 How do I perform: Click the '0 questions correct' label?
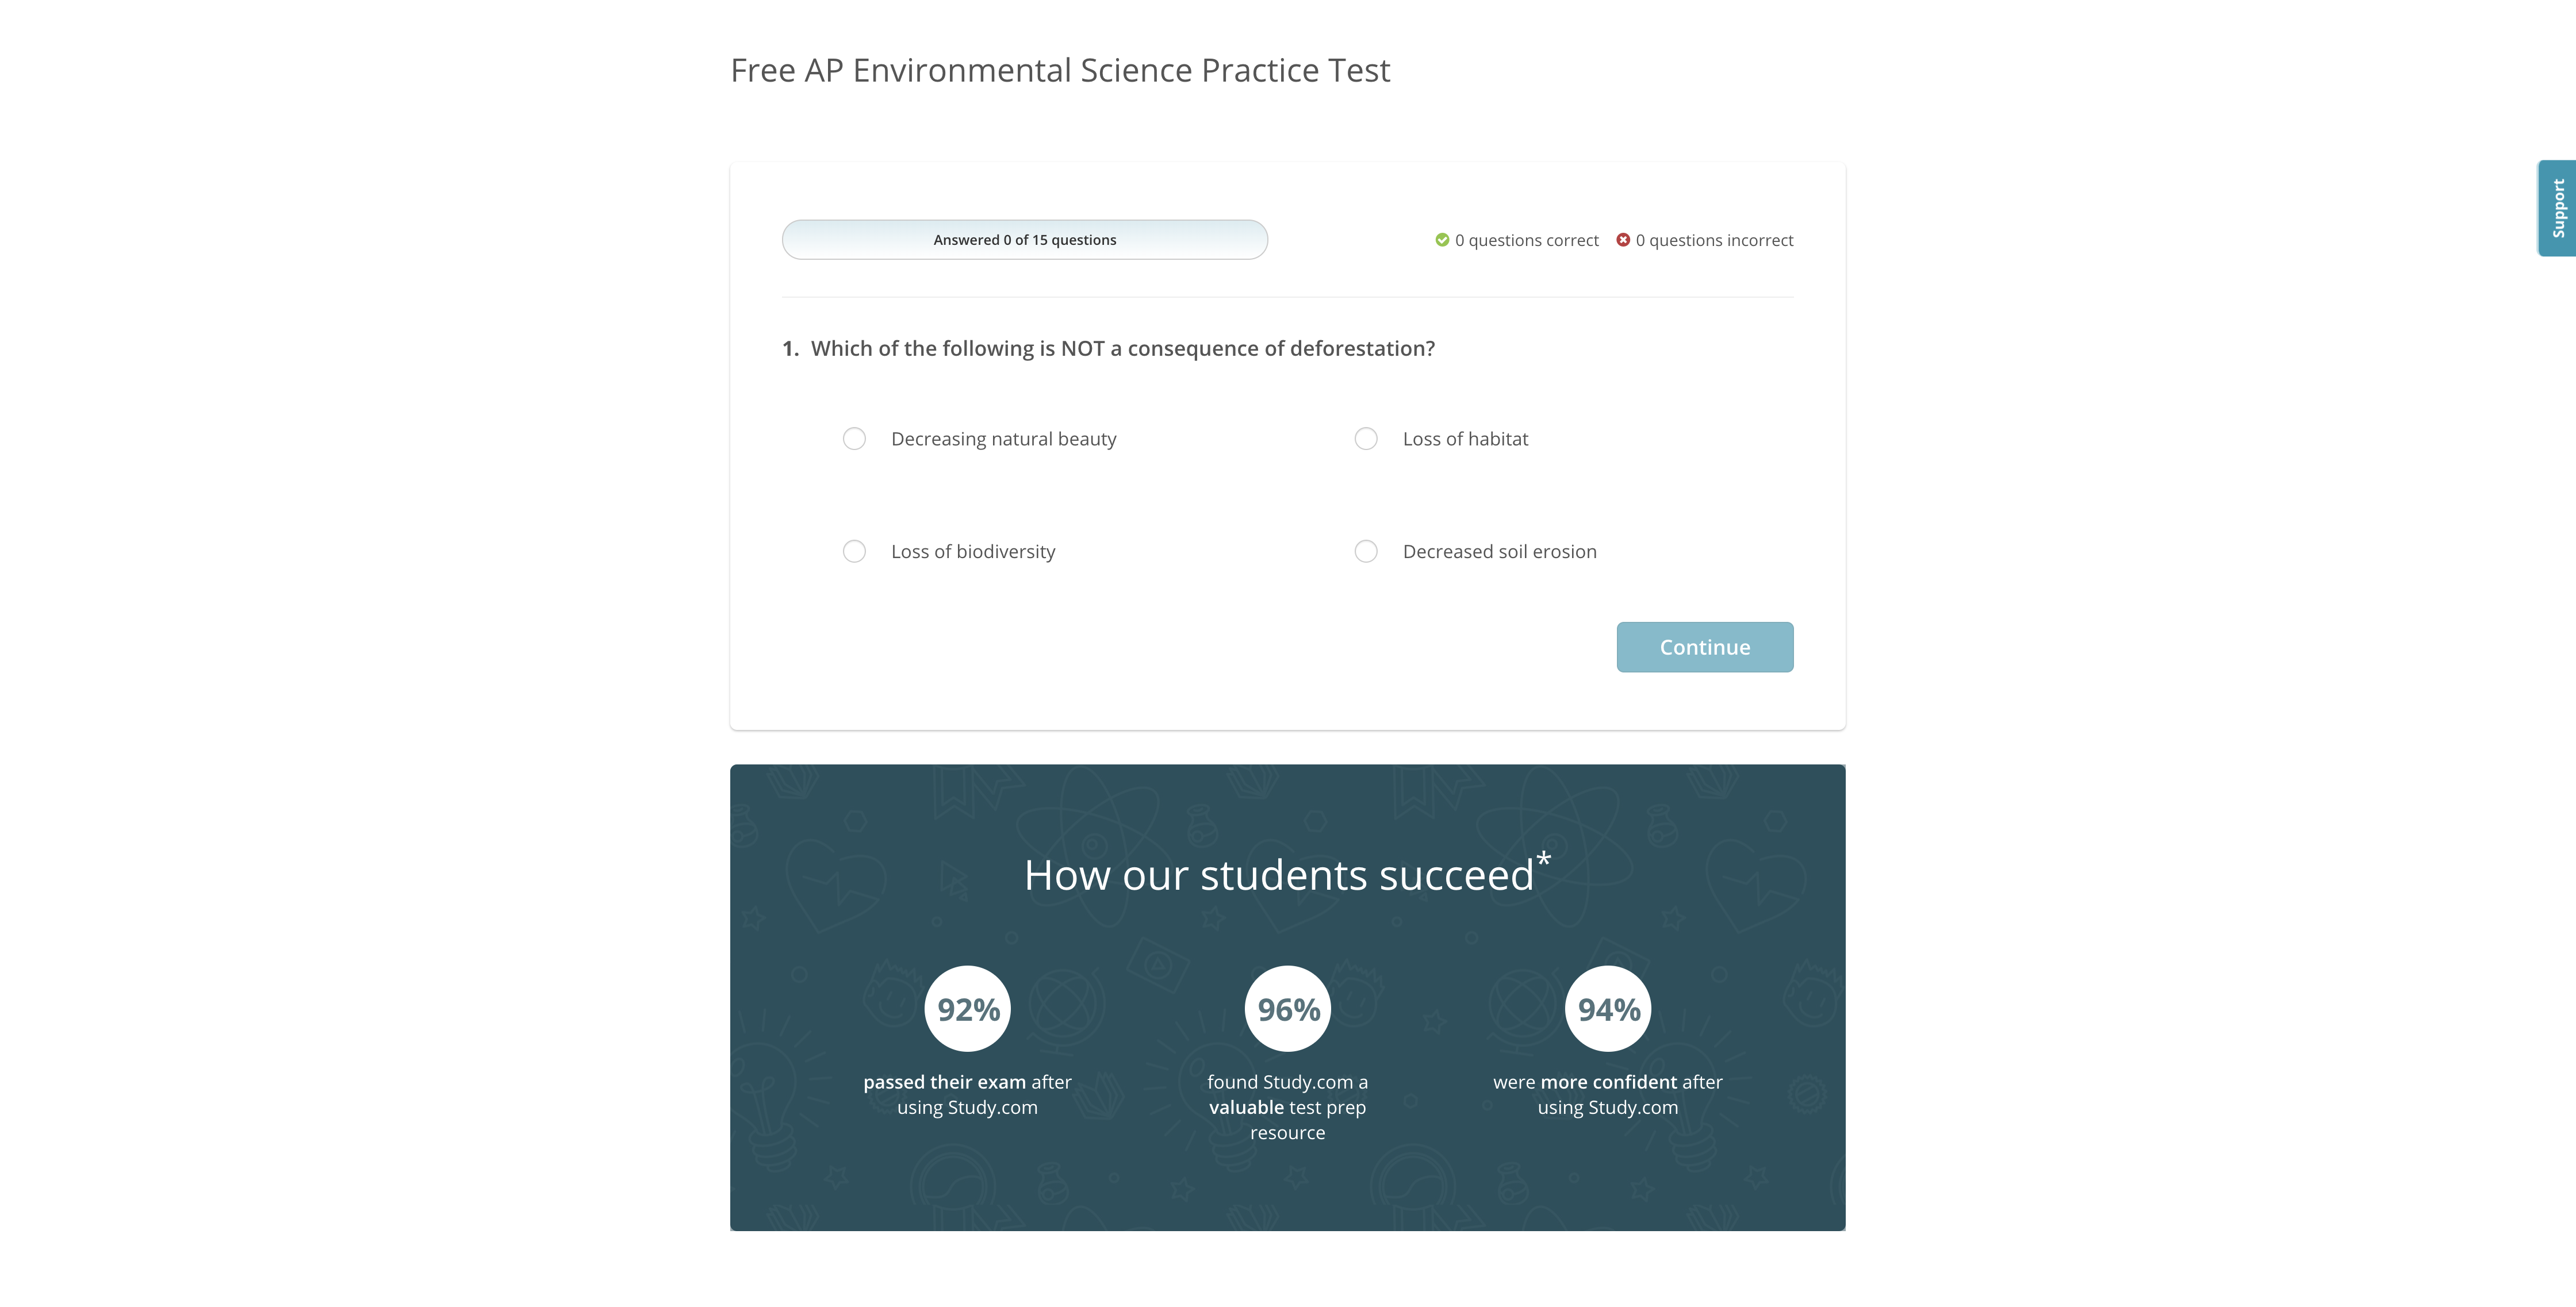pos(1526,241)
